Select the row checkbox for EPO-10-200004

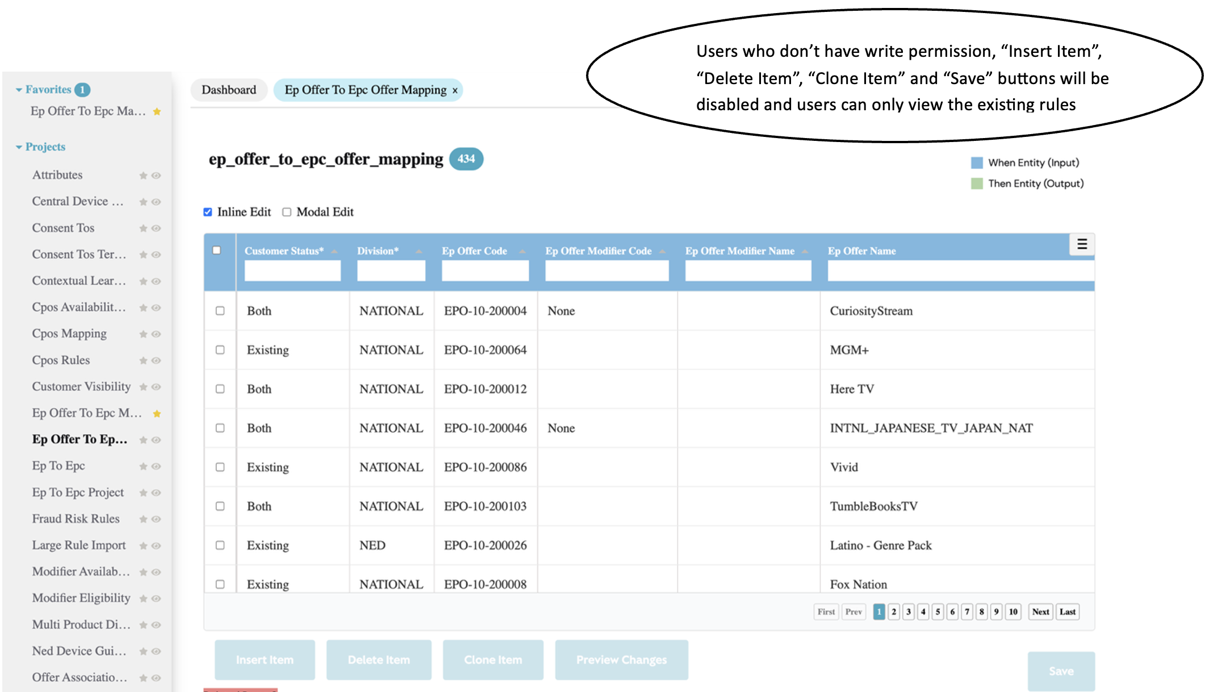point(220,311)
